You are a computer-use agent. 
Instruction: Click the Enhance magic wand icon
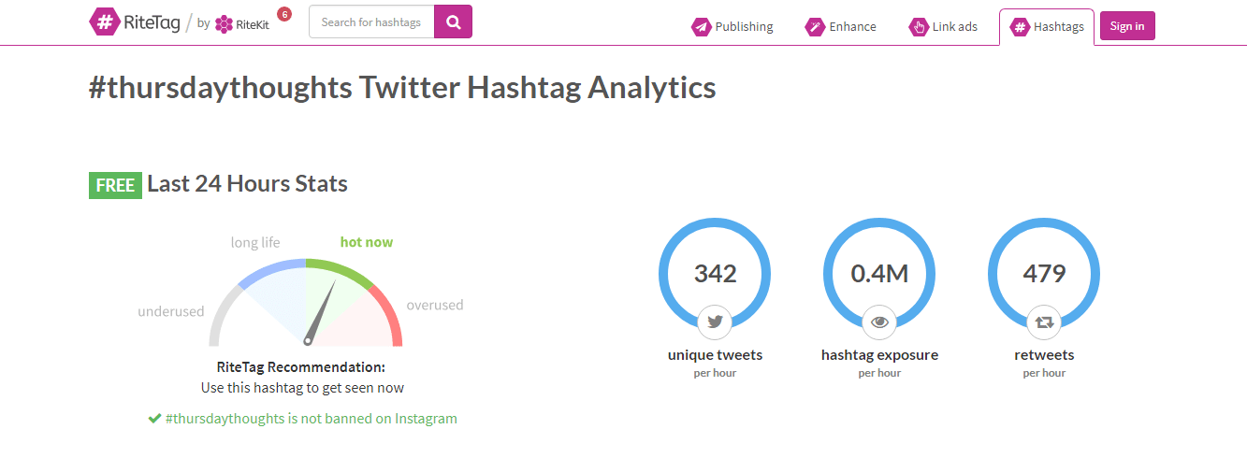(816, 27)
